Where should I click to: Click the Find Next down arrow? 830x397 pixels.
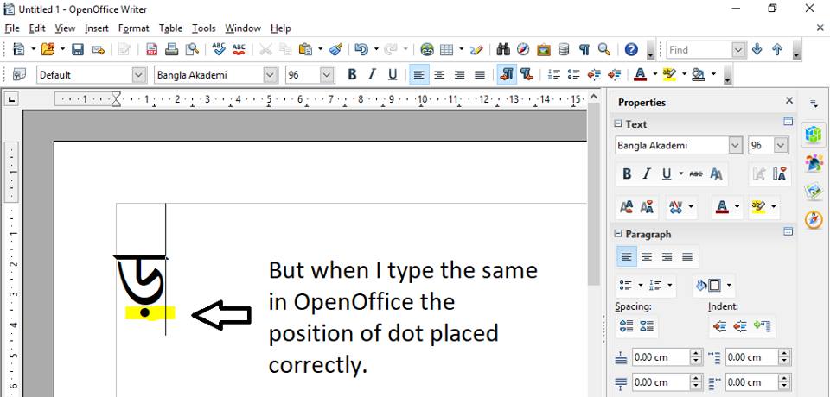click(757, 50)
